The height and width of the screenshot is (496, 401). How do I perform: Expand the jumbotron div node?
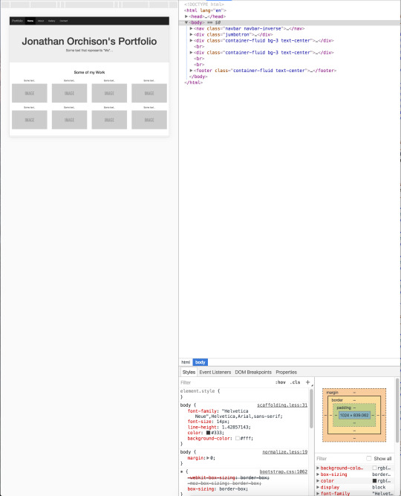click(x=191, y=34)
